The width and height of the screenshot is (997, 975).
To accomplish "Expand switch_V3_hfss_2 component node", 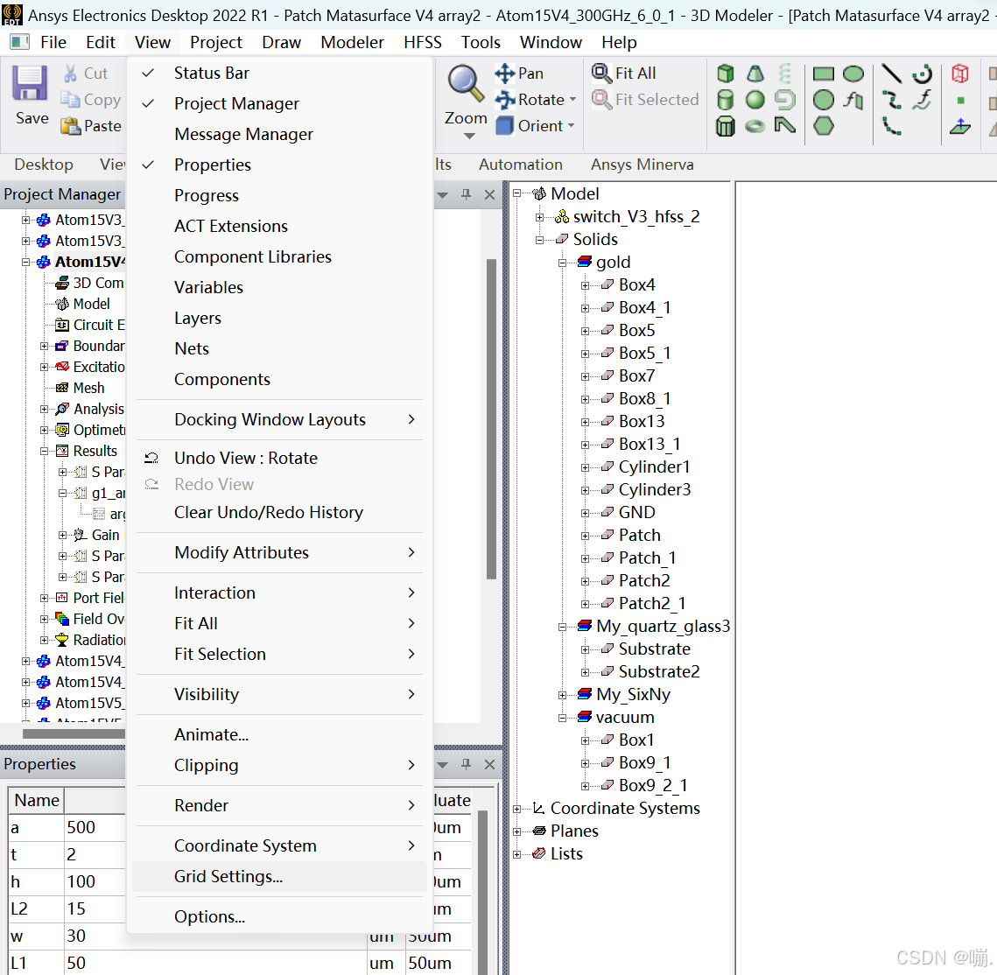I will (540, 217).
